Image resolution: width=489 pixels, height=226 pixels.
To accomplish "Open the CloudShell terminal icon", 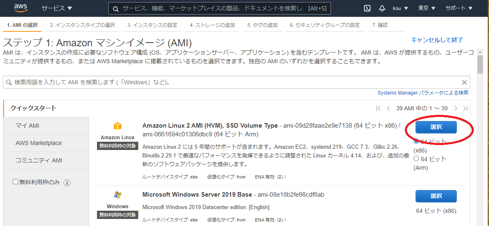I will pyautogui.click(x=367, y=8).
